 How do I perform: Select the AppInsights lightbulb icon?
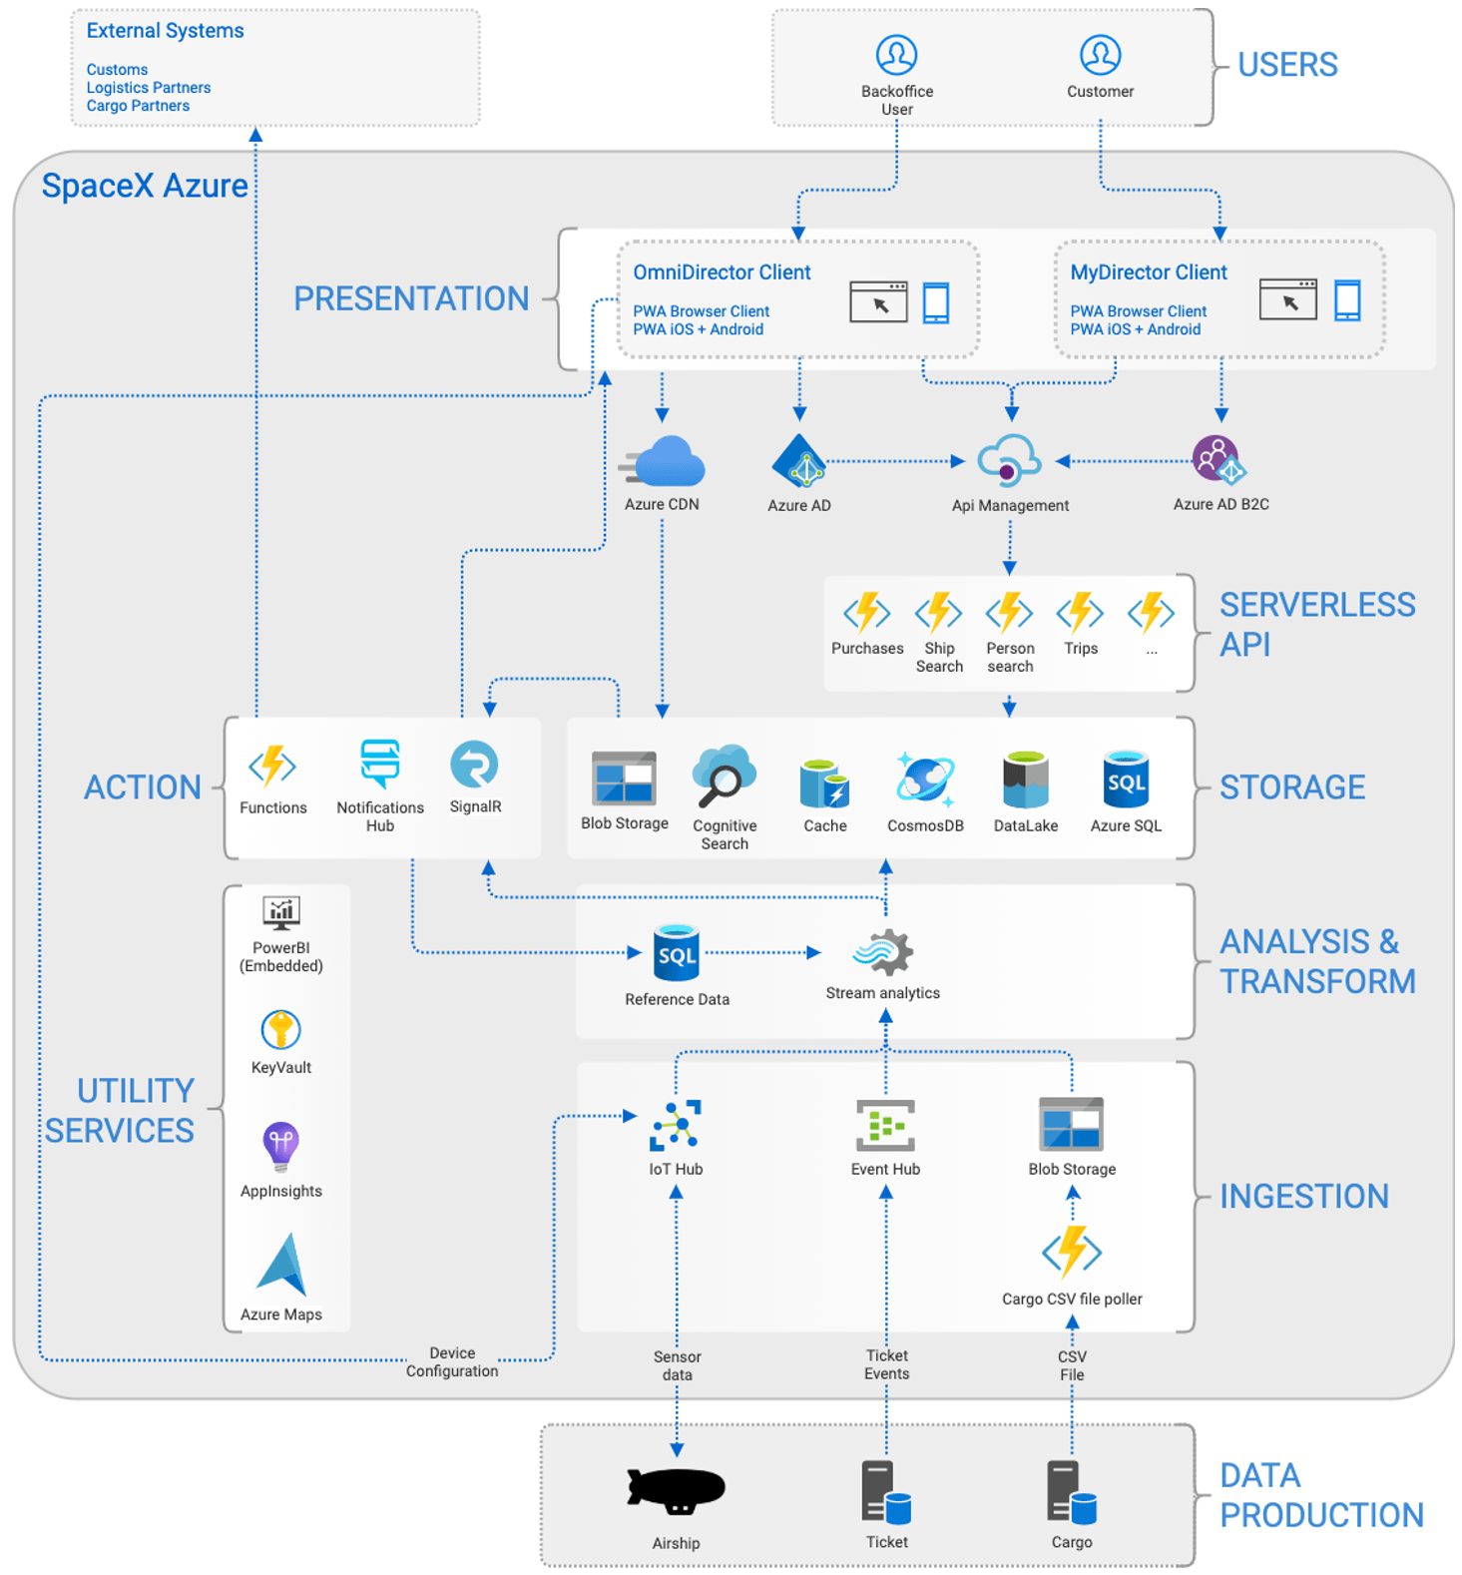point(280,1146)
